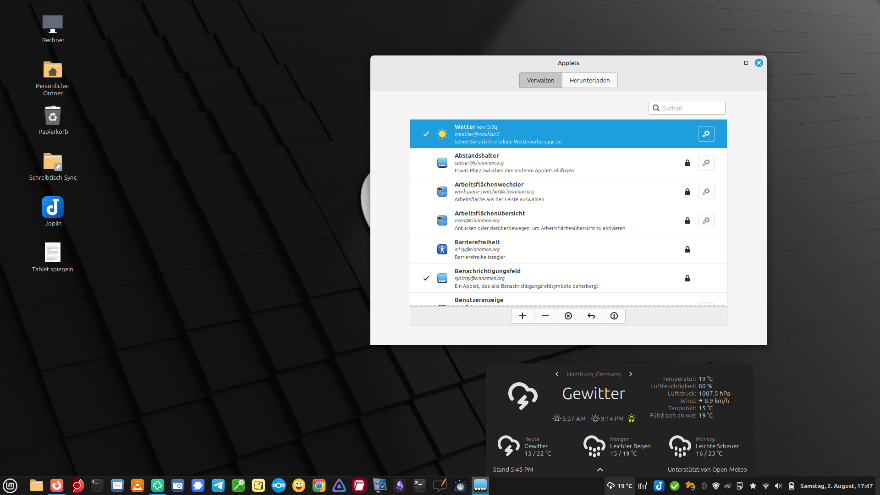Toggle the volume icon in system tray

point(778,486)
